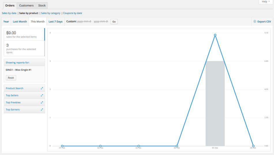Expand the Product Search panel arrow icon
Image resolution: width=274 pixels, height=155 pixels.
(x=42, y=88)
